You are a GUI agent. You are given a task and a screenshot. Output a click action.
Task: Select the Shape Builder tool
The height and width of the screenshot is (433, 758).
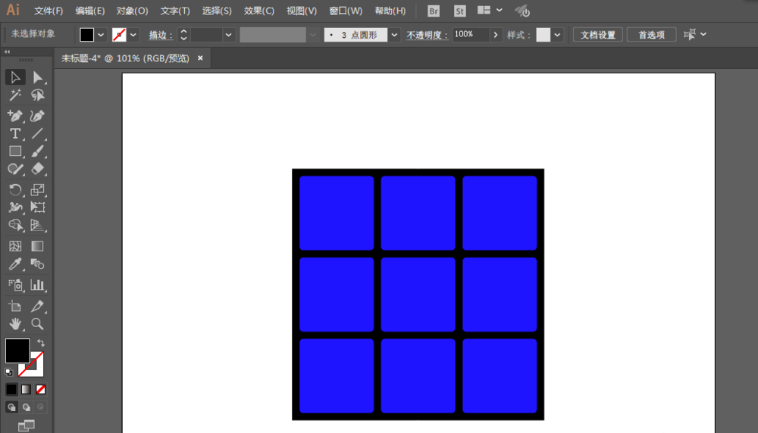coord(15,225)
